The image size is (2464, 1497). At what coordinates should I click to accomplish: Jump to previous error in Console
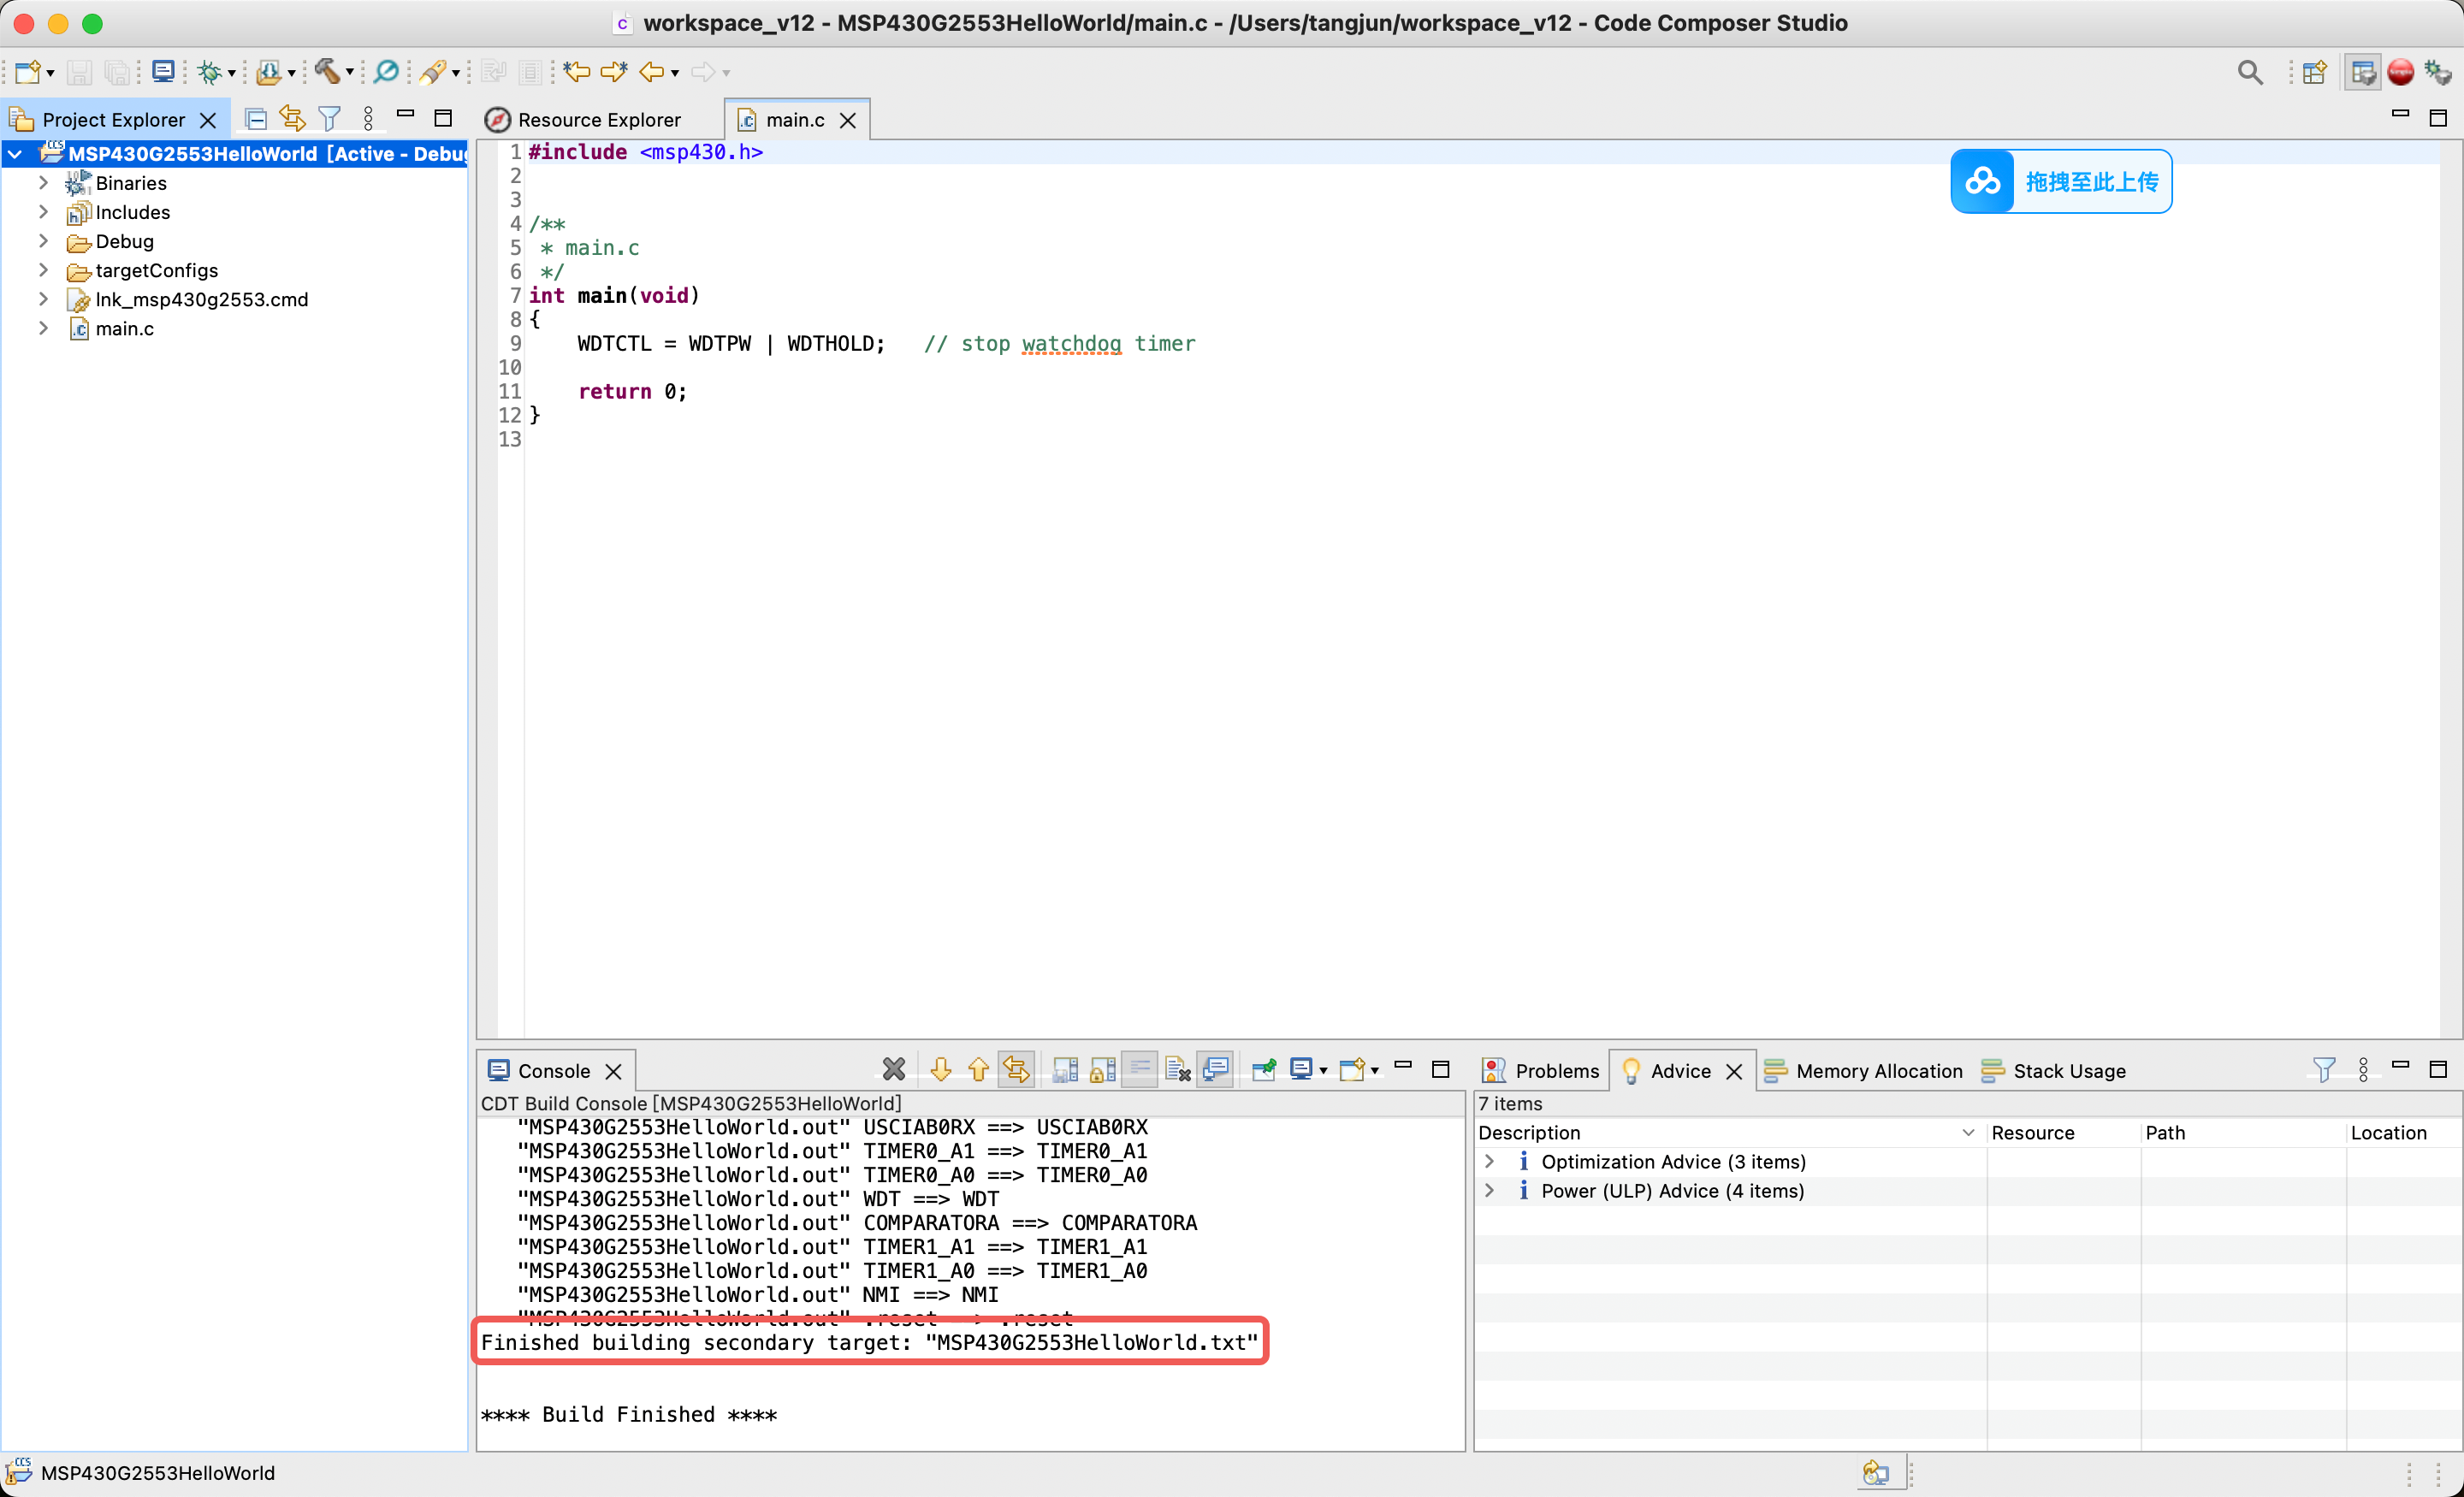click(978, 1070)
